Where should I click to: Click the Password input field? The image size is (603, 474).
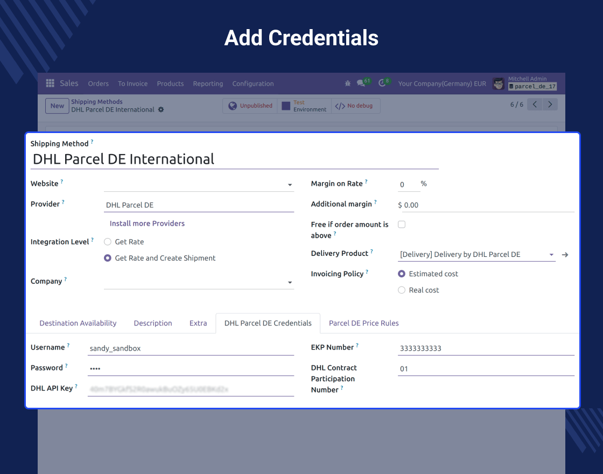tap(191, 368)
